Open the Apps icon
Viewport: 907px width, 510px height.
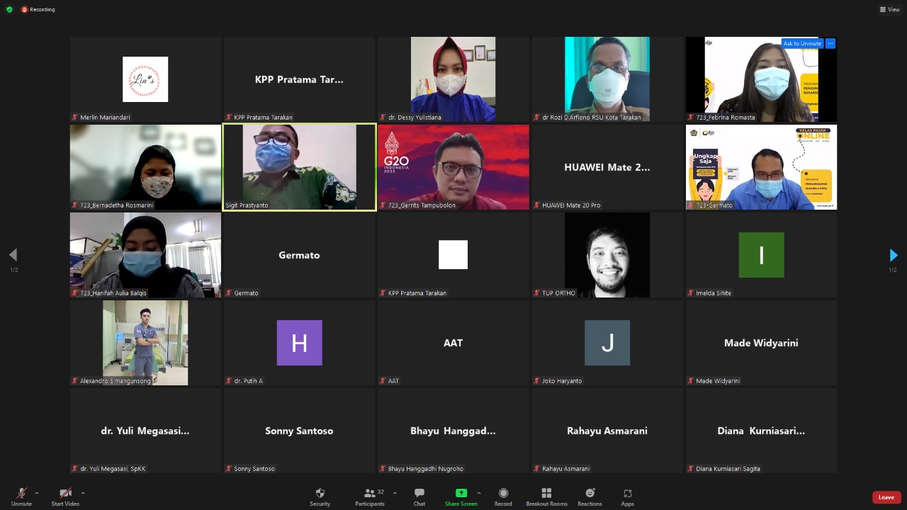tap(627, 494)
